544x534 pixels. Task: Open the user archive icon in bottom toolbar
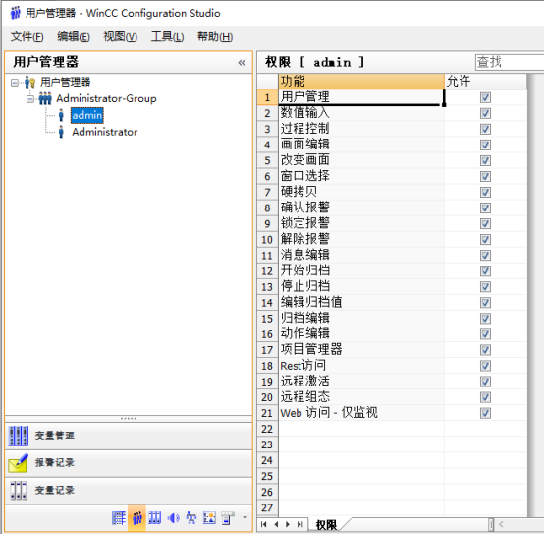(155, 518)
